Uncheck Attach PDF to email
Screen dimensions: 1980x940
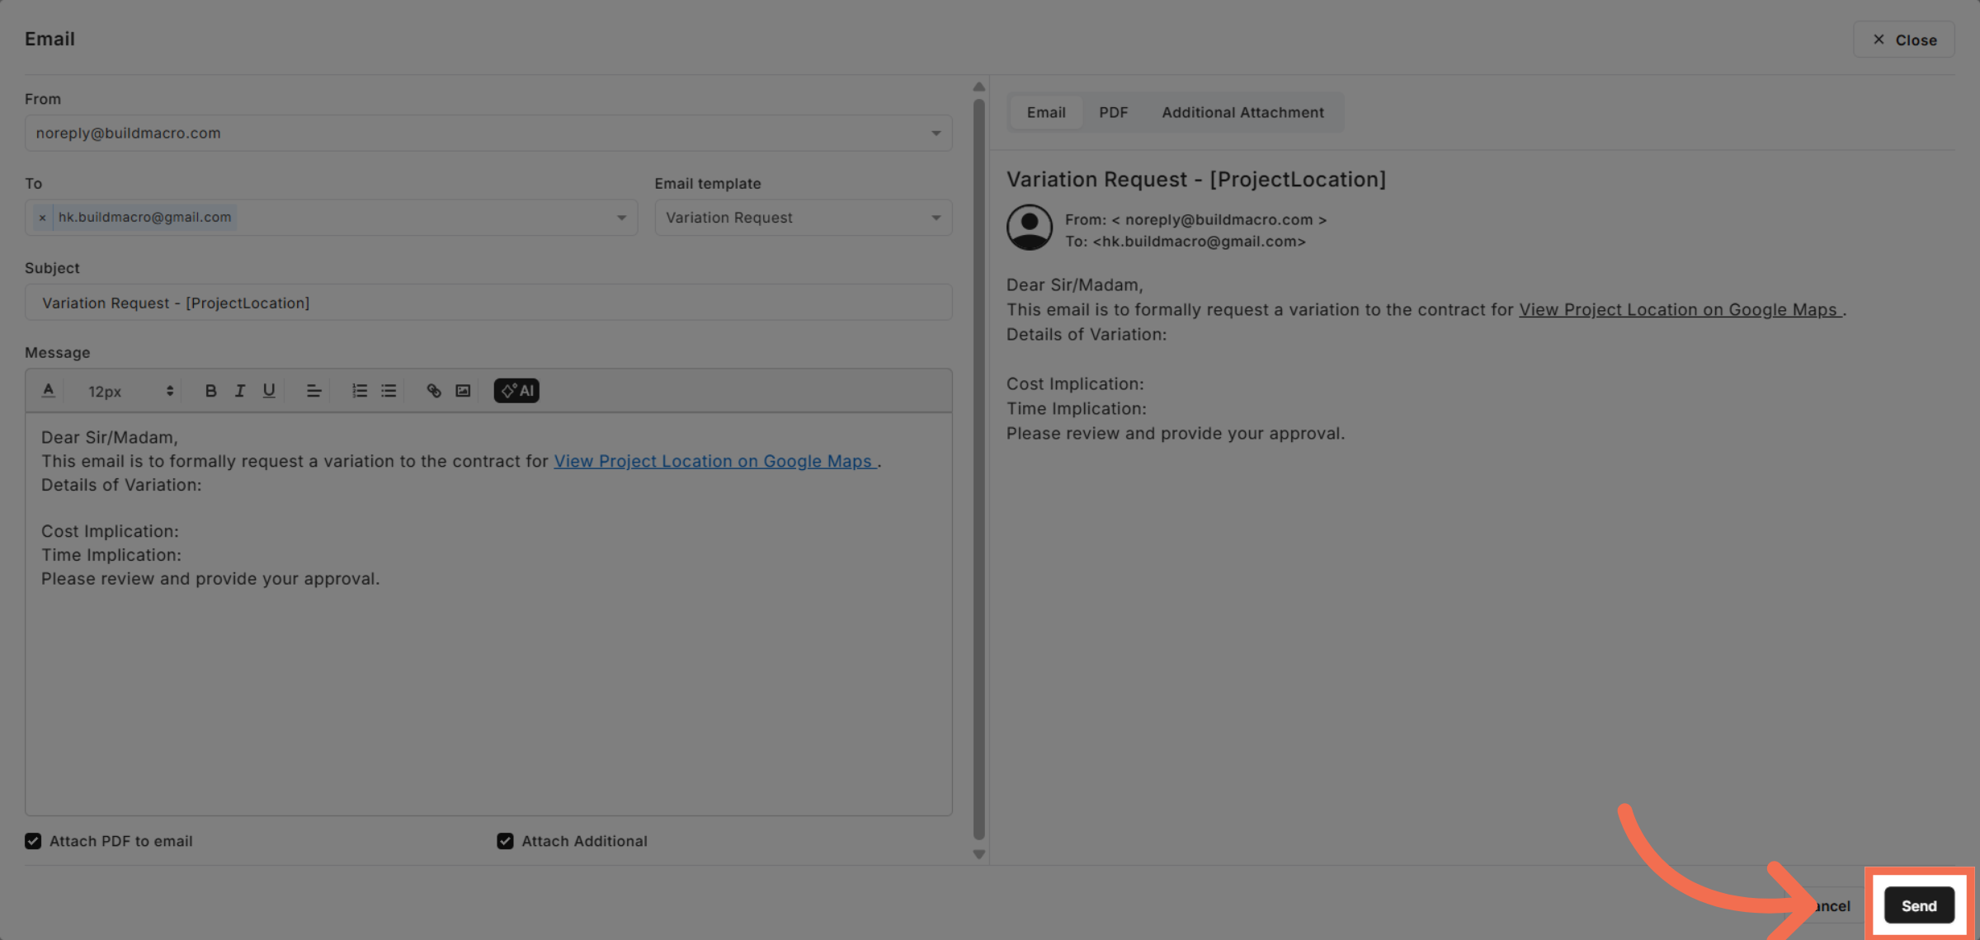(x=33, y=840)
